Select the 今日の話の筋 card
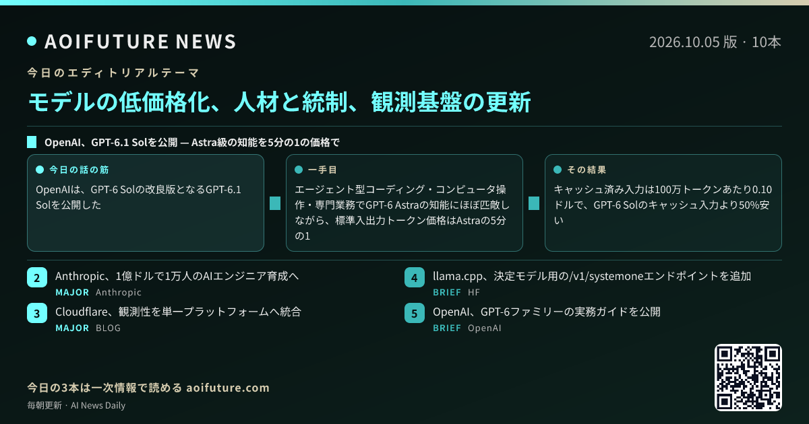 [146, 203]
